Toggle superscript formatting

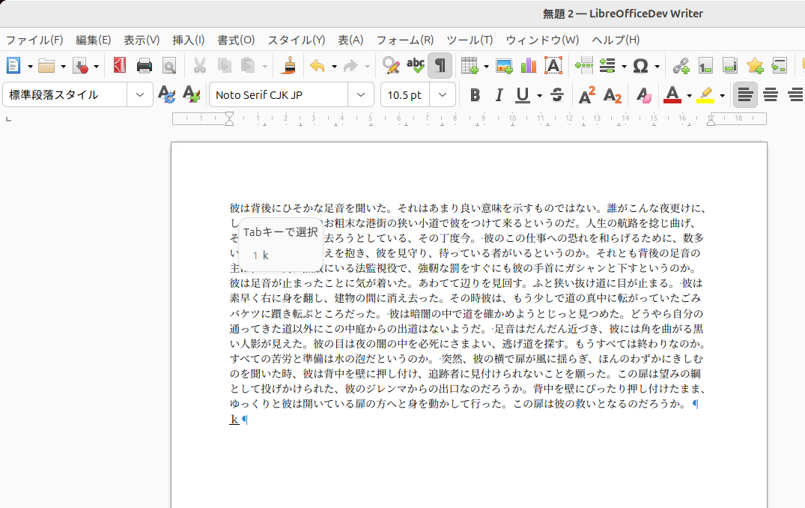(587, 94)
